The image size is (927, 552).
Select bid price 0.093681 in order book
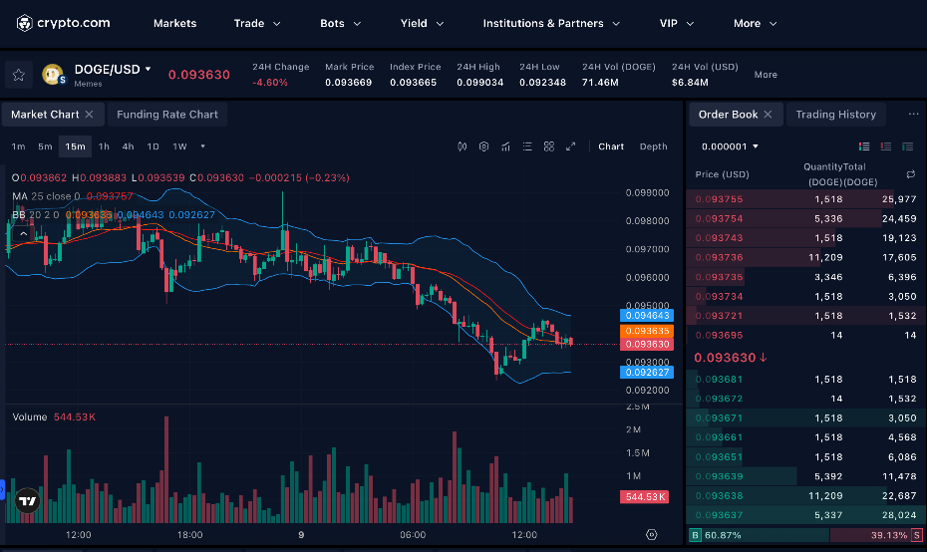click(719, 379)
